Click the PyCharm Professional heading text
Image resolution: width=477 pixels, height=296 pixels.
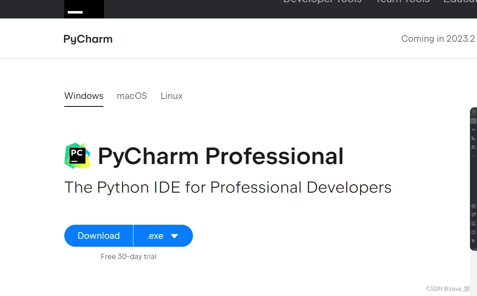point(221,156)
